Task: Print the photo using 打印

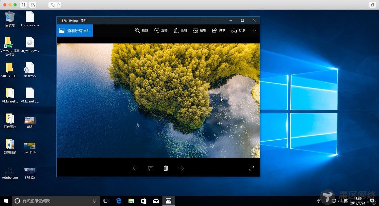Action: pyautogui.click(x=238, y=30)
